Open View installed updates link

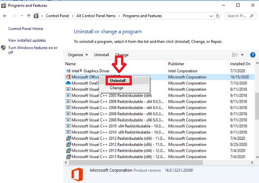click(x=27, y=40)
